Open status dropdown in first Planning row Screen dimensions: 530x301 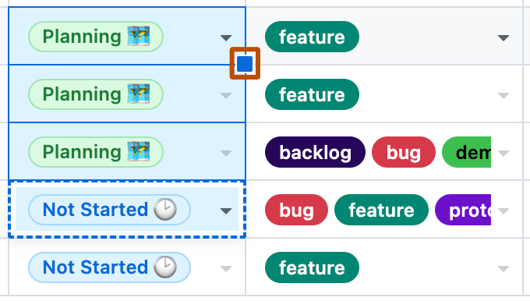(x=226, y=37)
